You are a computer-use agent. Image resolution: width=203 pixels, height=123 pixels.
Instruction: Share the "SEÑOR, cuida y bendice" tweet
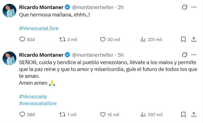pyautogui.click(x=193, y=114)
